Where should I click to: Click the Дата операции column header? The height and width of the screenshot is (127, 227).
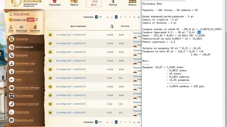point(78,26)
